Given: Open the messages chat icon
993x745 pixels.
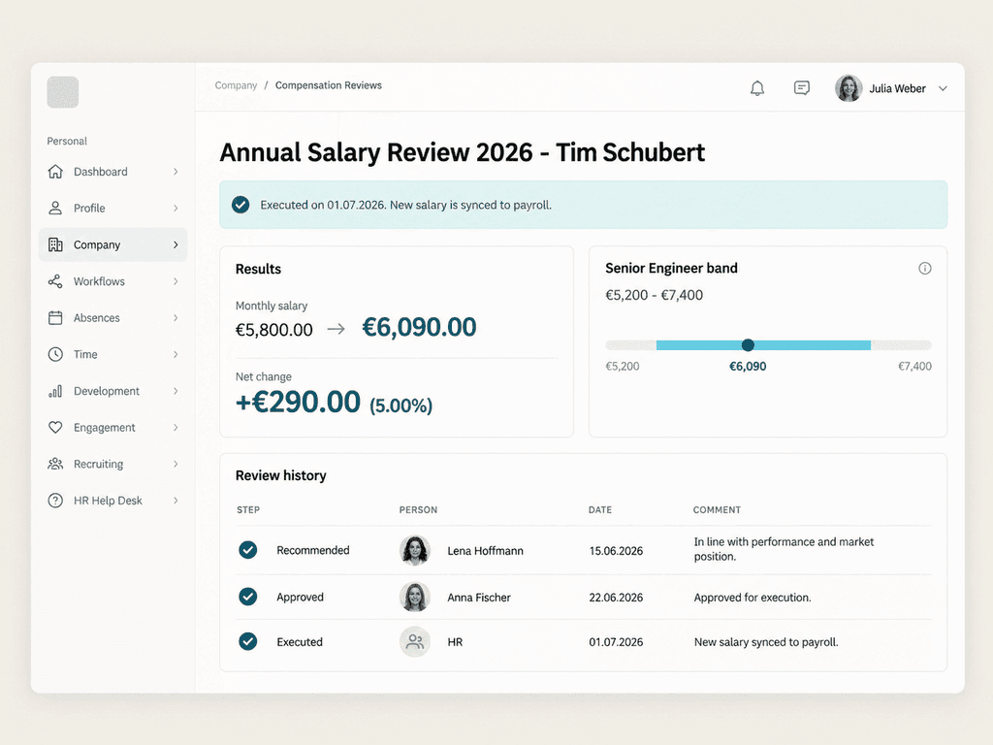Looking at the screenshot, I should (x=802, y=88).
